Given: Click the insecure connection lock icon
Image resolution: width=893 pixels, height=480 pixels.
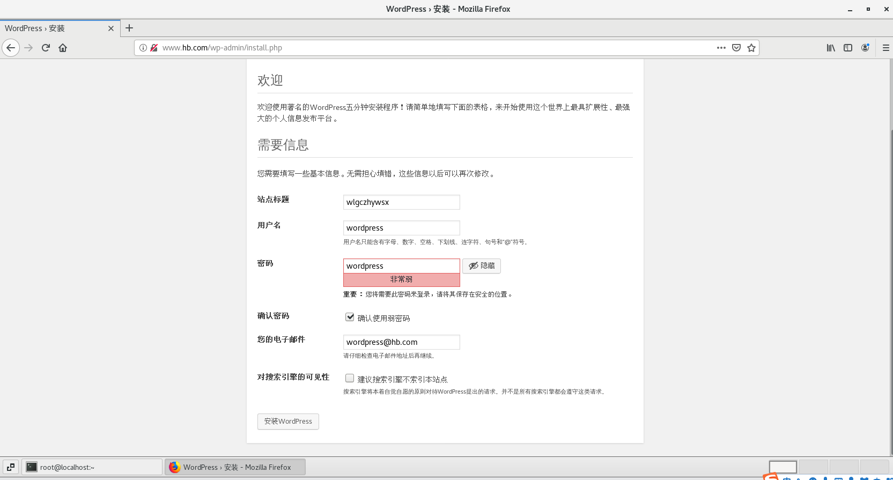Looking at the screenshot, I should pyautogui.click(x=154, y=48).
